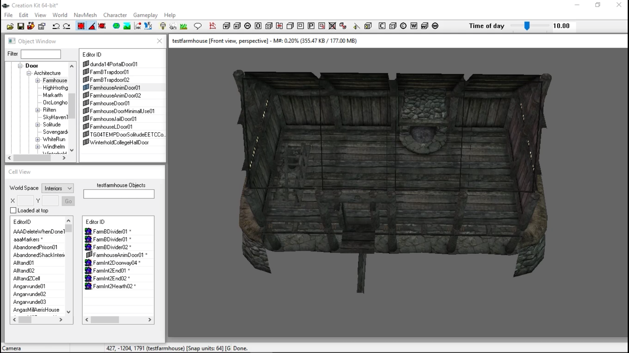
Task: Toggle Snap to Angle toolbar button
Action: (x=92, y=26)
